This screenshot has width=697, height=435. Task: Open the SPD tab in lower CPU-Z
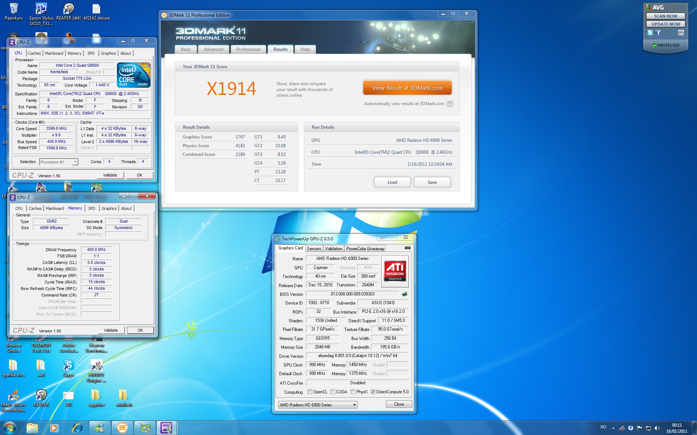pos(92,208)
